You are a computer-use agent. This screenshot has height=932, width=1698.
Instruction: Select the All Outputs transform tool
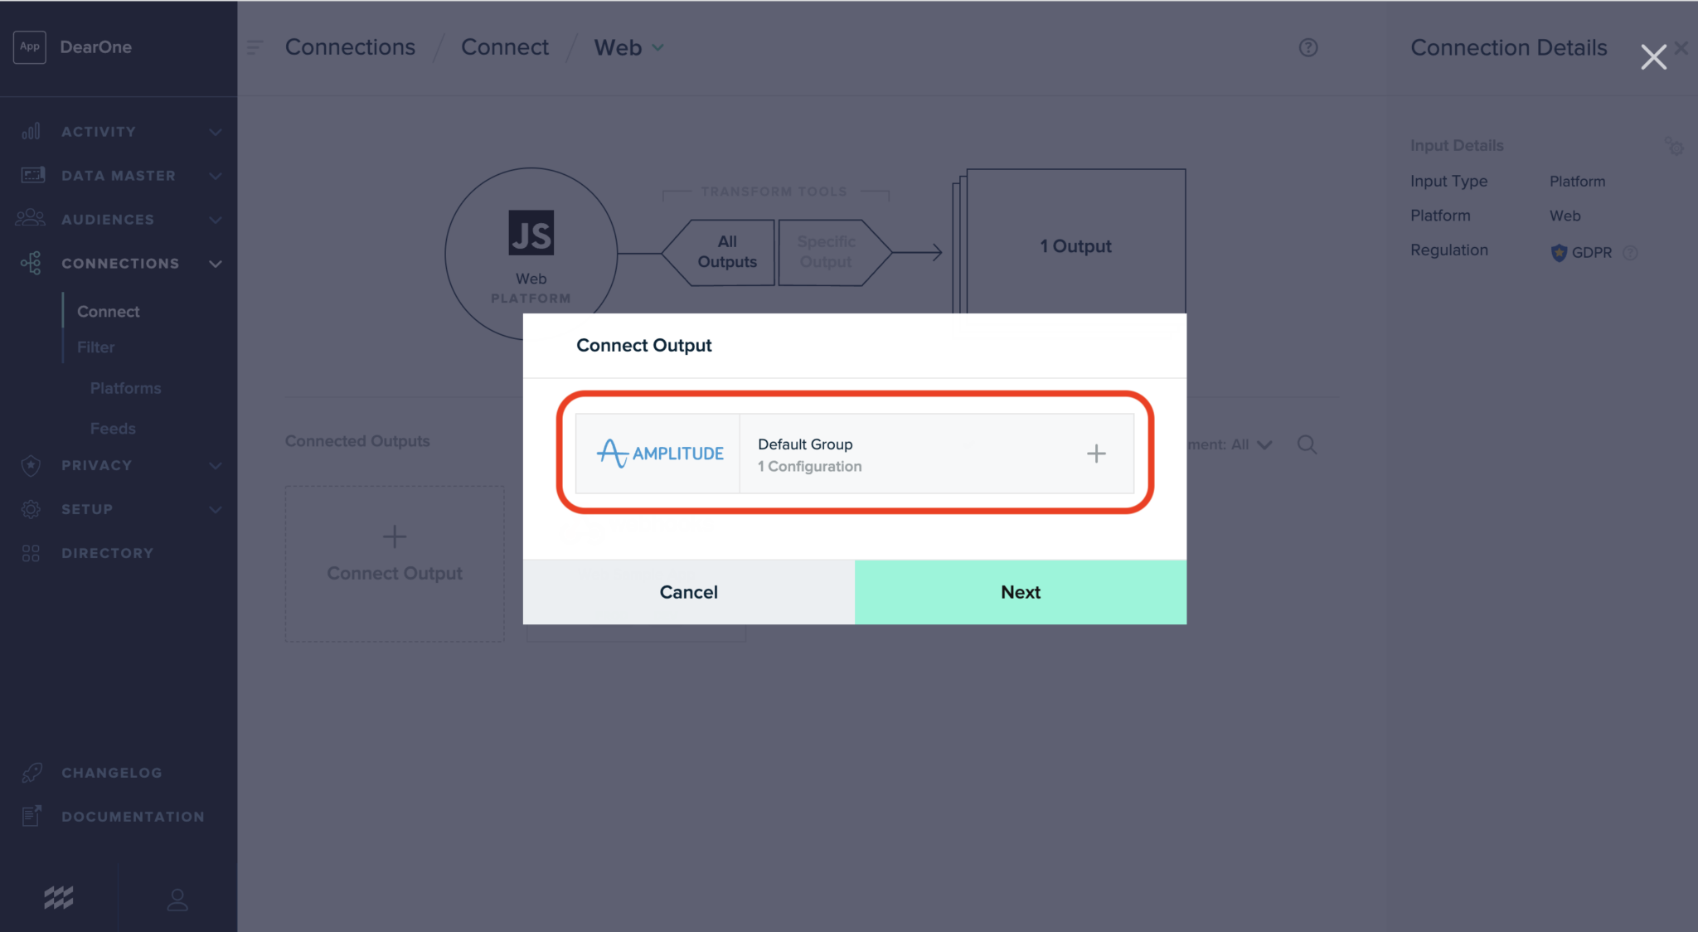tap(726, 252)
